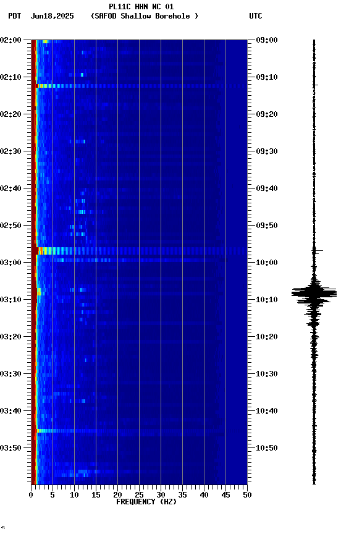The height and width of the screenshot is (534, 341).
Task: Click the 09:30 UTC time label
Action: point(267,151)
